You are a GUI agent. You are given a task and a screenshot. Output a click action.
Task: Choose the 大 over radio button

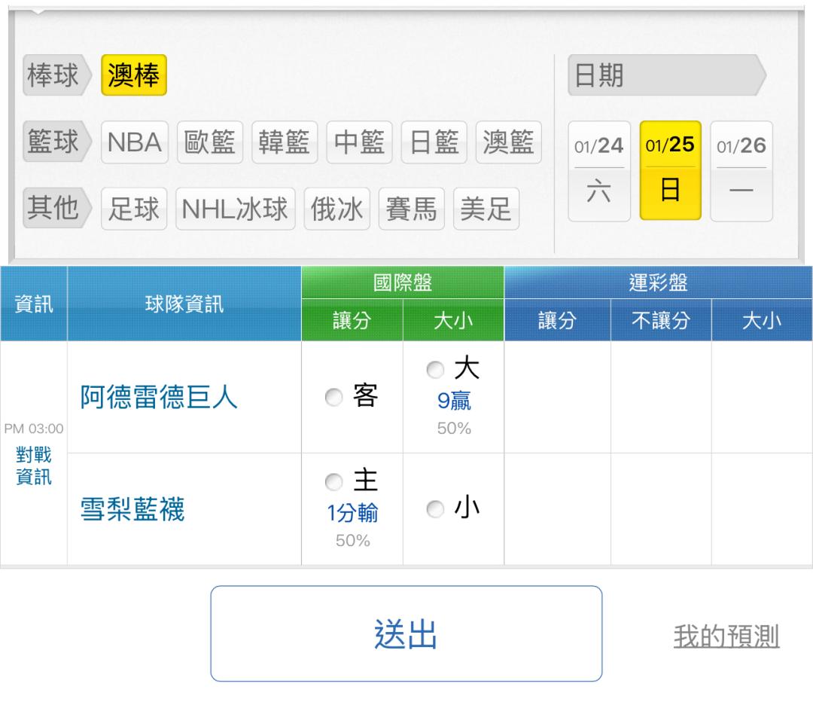pyautogui.click(x=433, y=369)
